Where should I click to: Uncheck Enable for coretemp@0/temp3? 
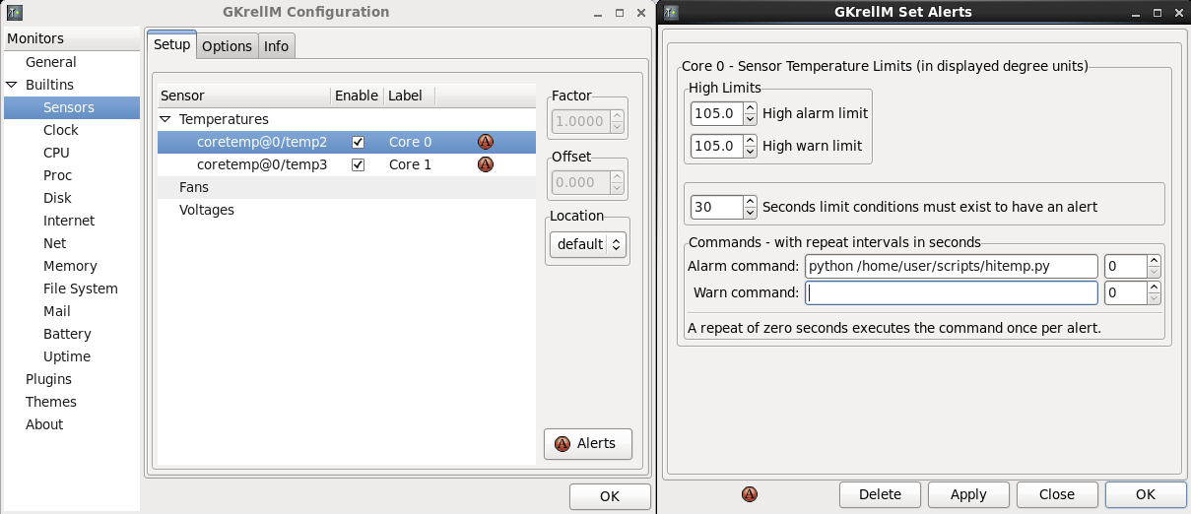point(358,164)
